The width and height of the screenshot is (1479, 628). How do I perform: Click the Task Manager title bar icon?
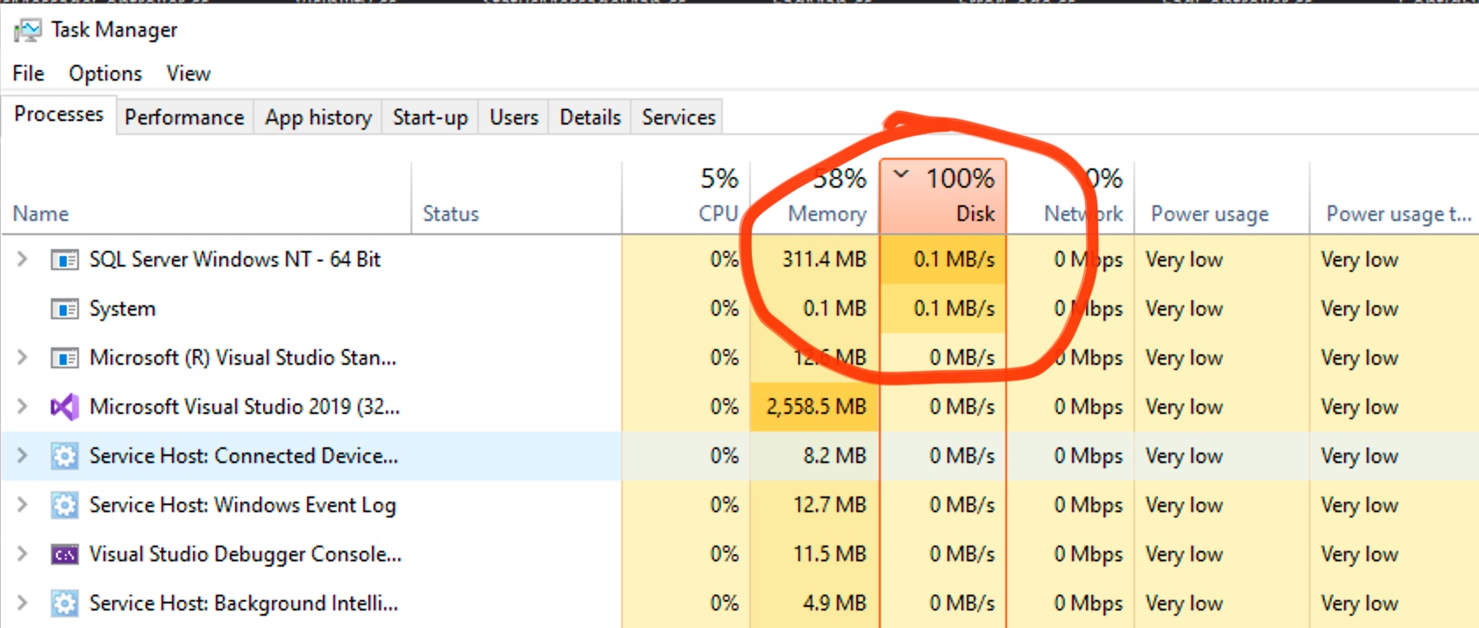[x=27, y=31]
